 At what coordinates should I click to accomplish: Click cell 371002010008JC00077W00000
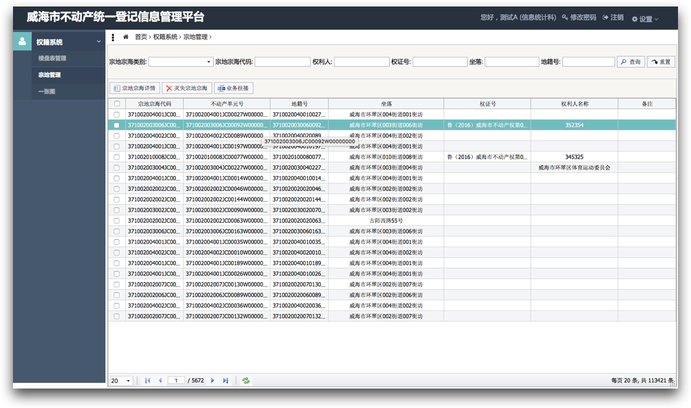(227, 157)
